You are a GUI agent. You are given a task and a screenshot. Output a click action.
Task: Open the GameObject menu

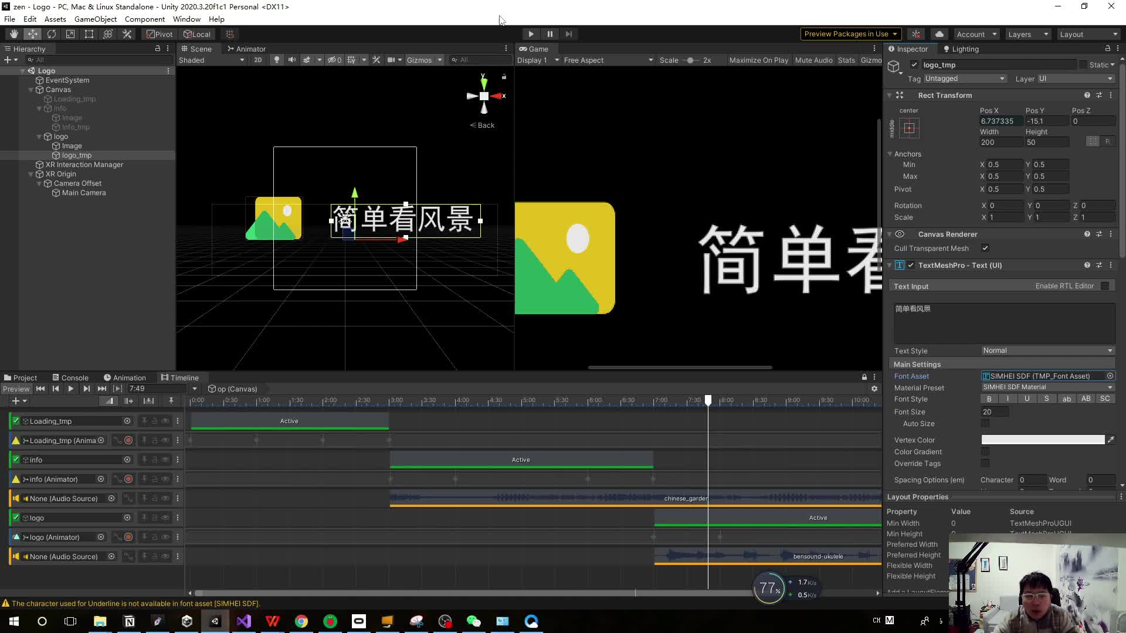click(95, 19)
